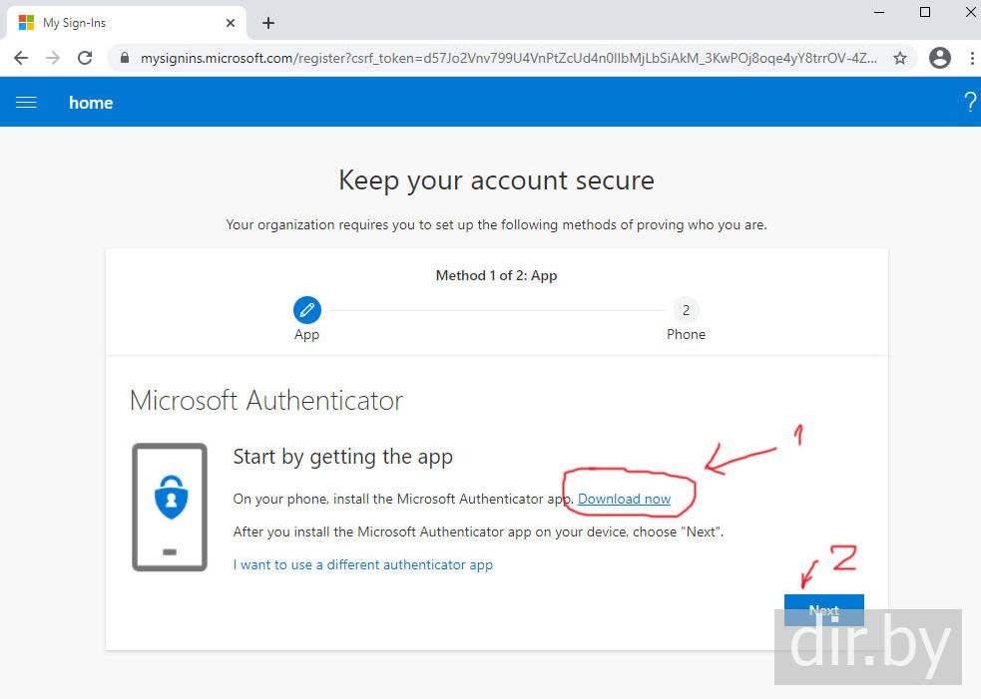Click the home header title
This screenshot has height=699, width=981.
(91, 103)
